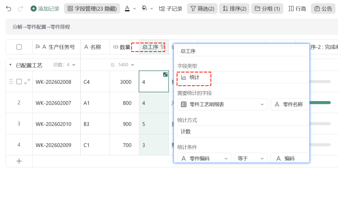Open the 统计 field type selector
This screenshot has width=338, height=223.
pos(243,77)
